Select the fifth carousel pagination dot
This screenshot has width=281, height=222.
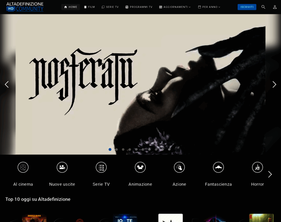pyautogui.click(x=136, y=149)
